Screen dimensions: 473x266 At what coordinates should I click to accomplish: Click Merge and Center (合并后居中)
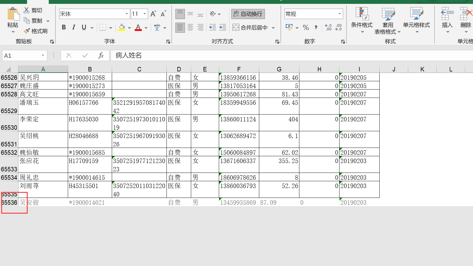(x=250, y=27)
